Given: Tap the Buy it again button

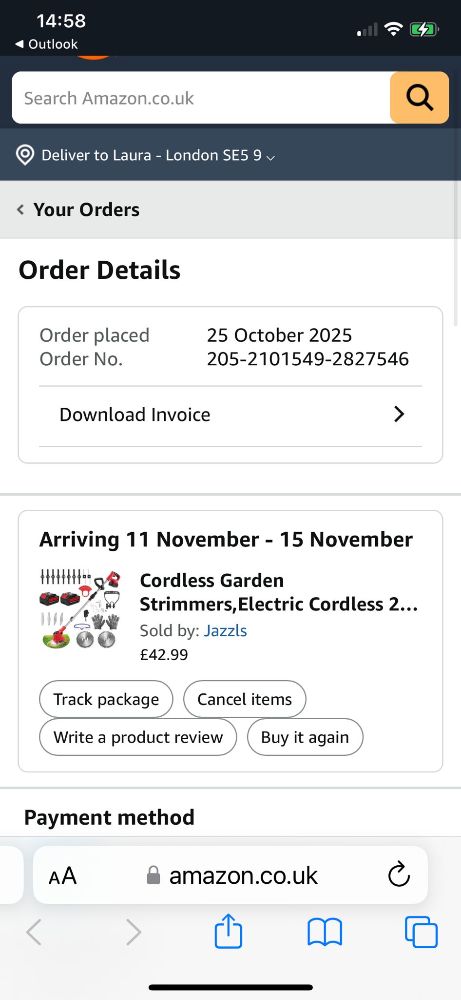Looking at the screenshot, I should click(305, 737).
